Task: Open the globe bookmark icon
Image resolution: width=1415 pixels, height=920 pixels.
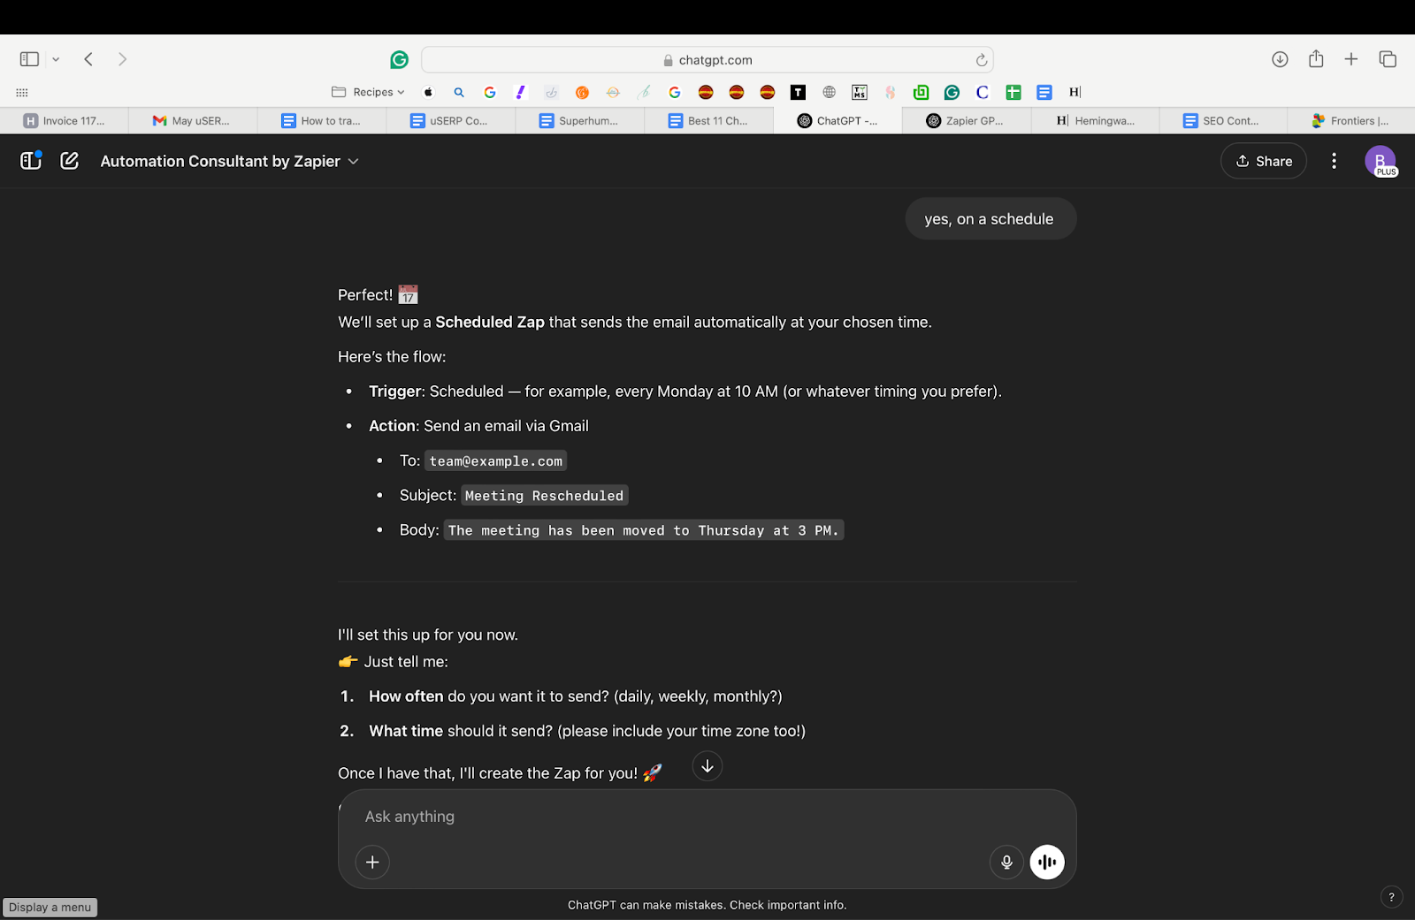Action: (x=829, y=92)
